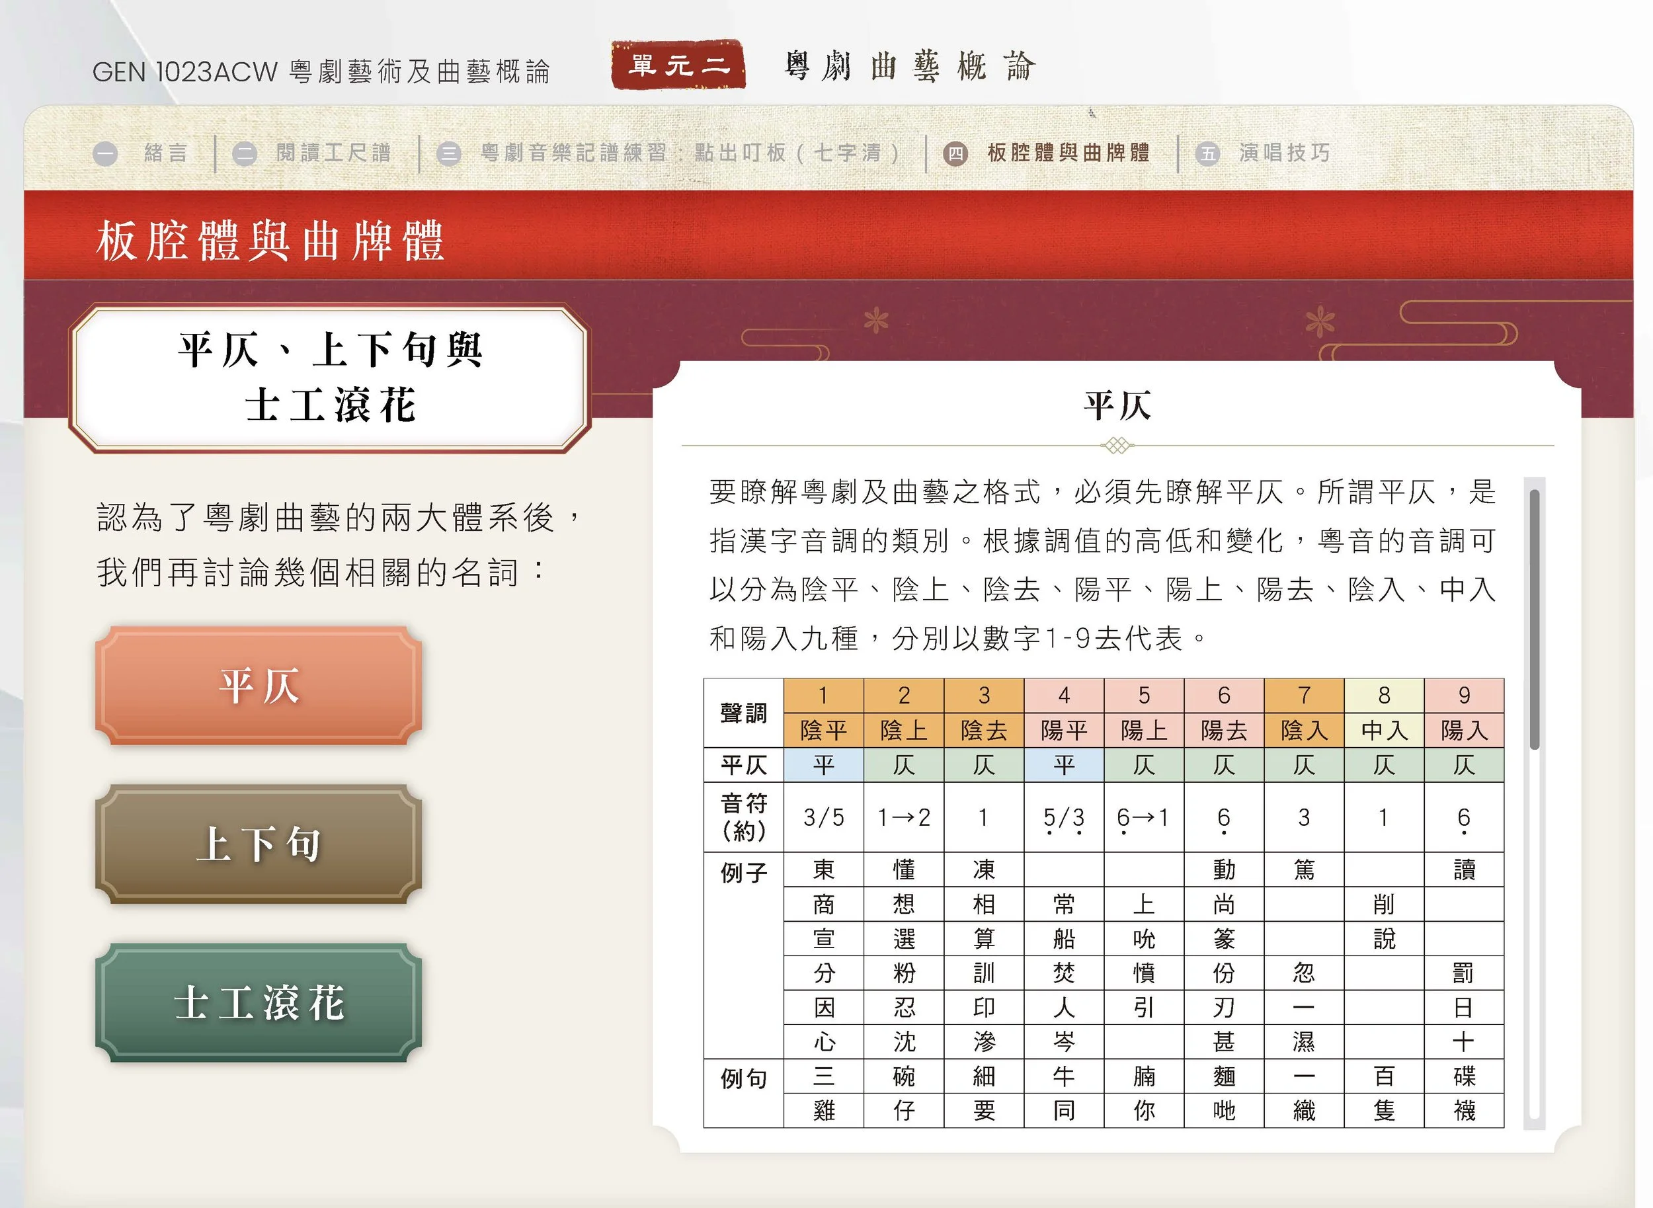Viewport: 1653px width, 1208px height.
Task: Select 閱讀工尺譜 in the top navigation
Action: [x=333, y=153]
